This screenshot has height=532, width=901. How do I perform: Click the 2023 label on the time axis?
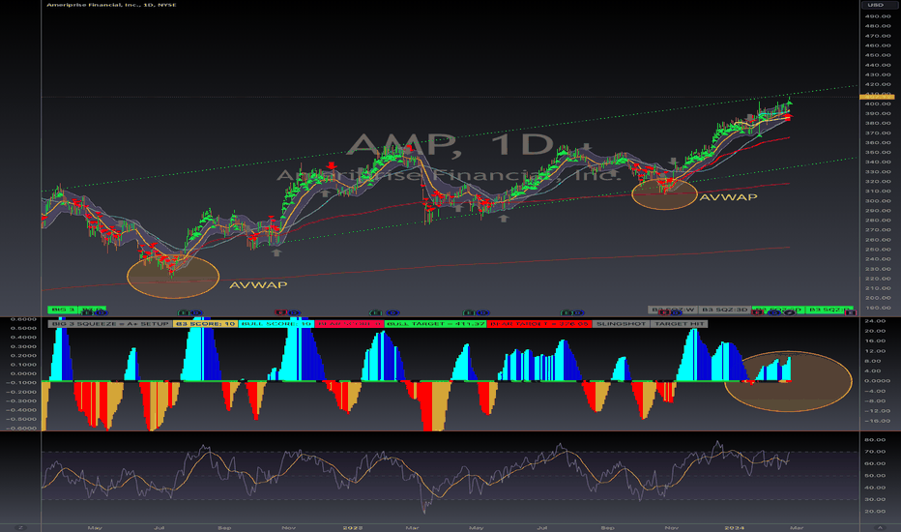click(x=352, y=527)
